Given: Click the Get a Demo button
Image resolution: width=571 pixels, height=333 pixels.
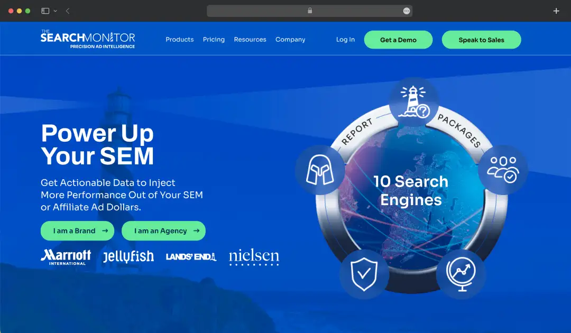Looking at the screenshot, I should point(399,40).
